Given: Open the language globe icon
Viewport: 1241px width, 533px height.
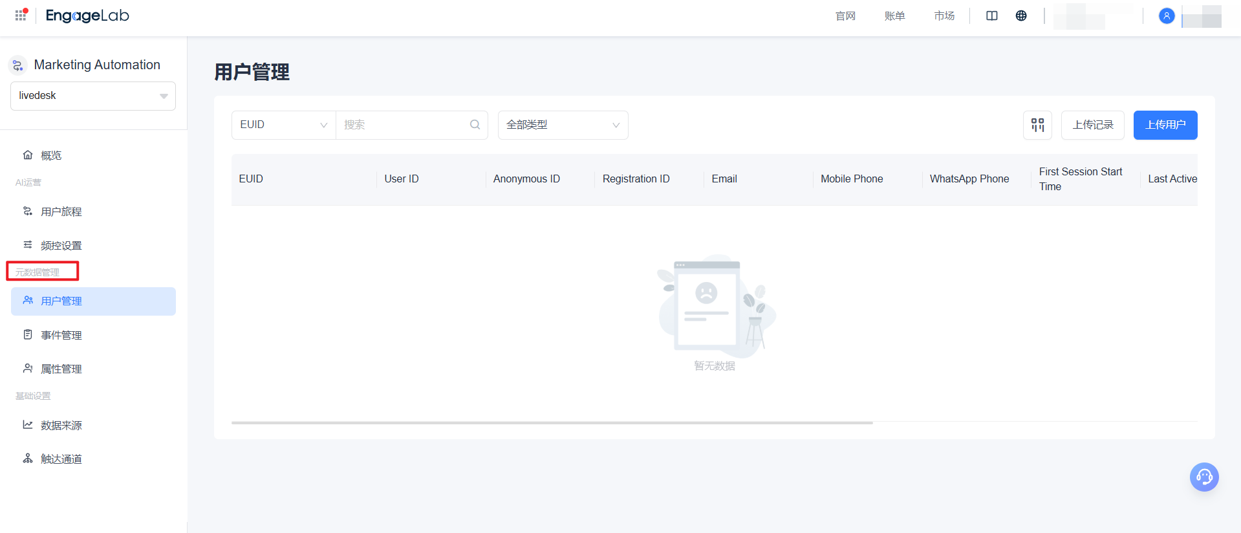Looking at the screenshot, I should tap(1021, 16).
